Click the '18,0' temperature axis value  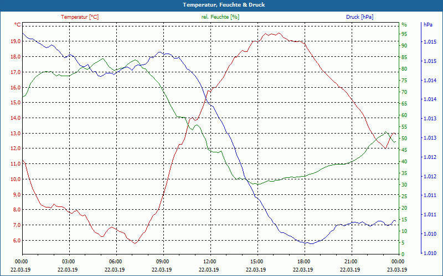(x=16, y=57)
